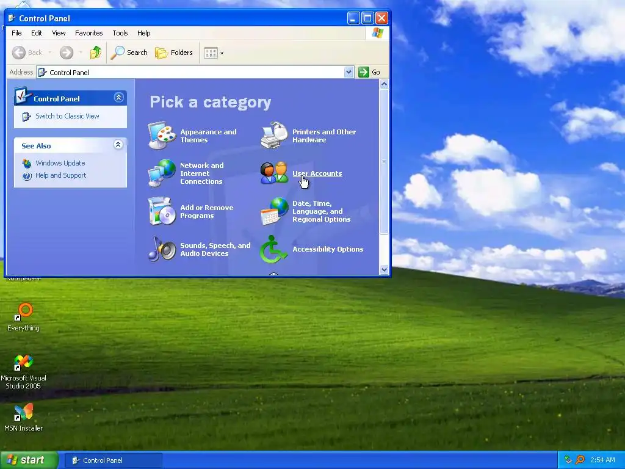Click the Date, Time, Language globe icon
This screenshot has height=469, width=625.
(x=274, y=211)
